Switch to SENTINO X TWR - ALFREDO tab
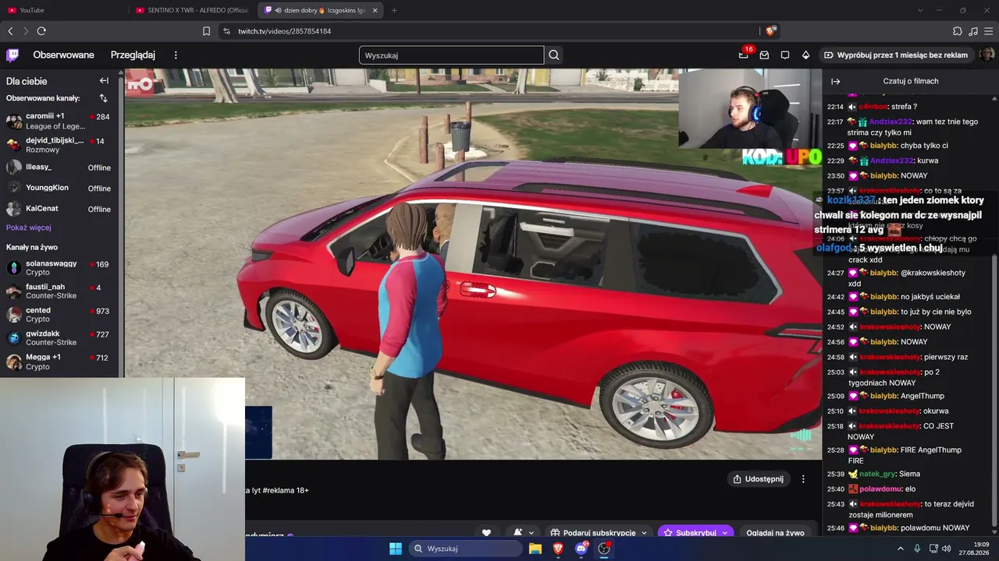The height and width of the screenshot is (561, 999). click(x=191, y=10)
